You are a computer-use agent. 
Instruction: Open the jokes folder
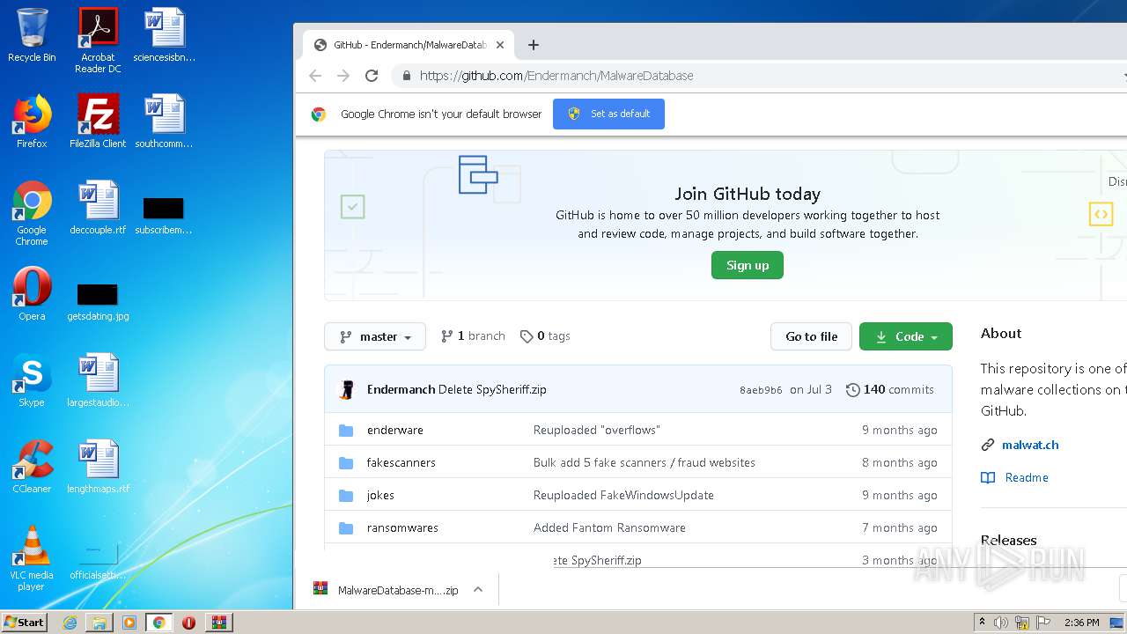point(380,495)
